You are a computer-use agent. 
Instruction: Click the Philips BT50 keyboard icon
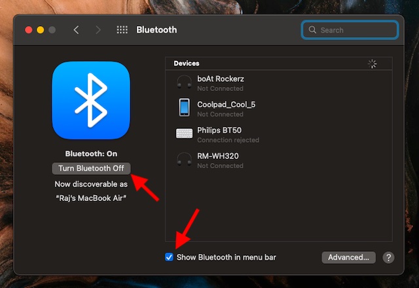coord(184,133)
